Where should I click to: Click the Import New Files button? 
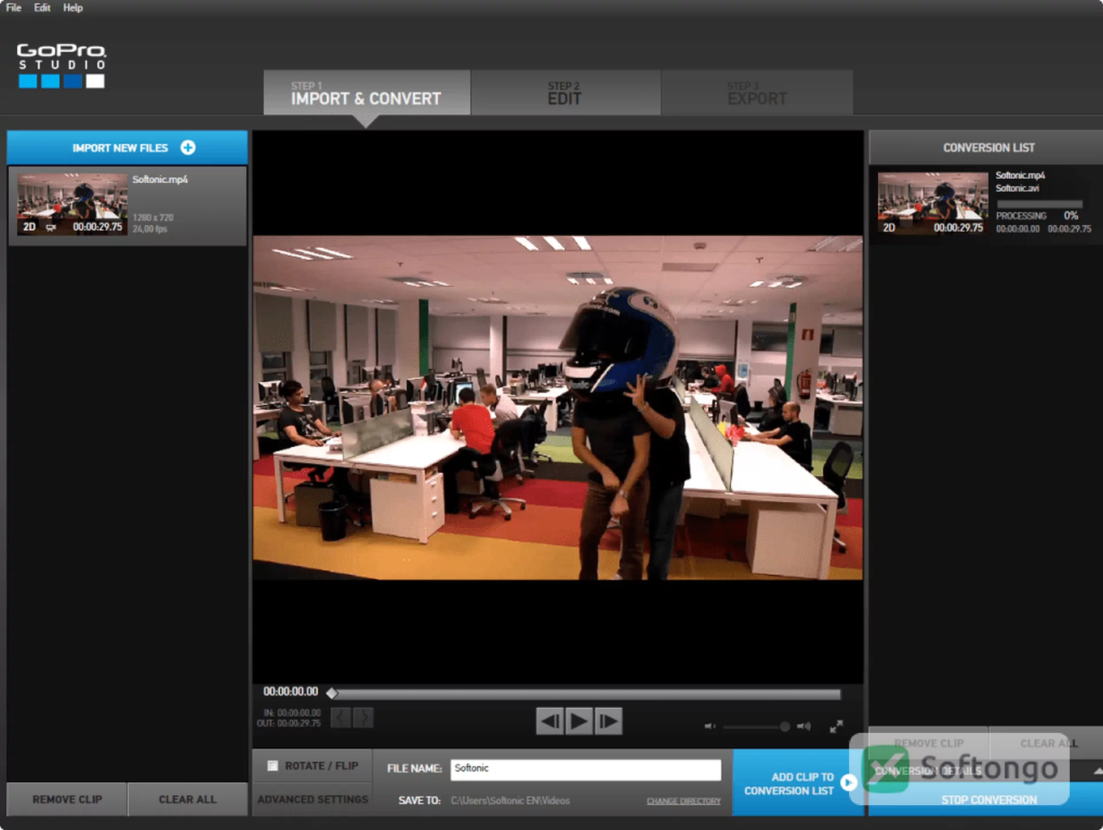127,148
